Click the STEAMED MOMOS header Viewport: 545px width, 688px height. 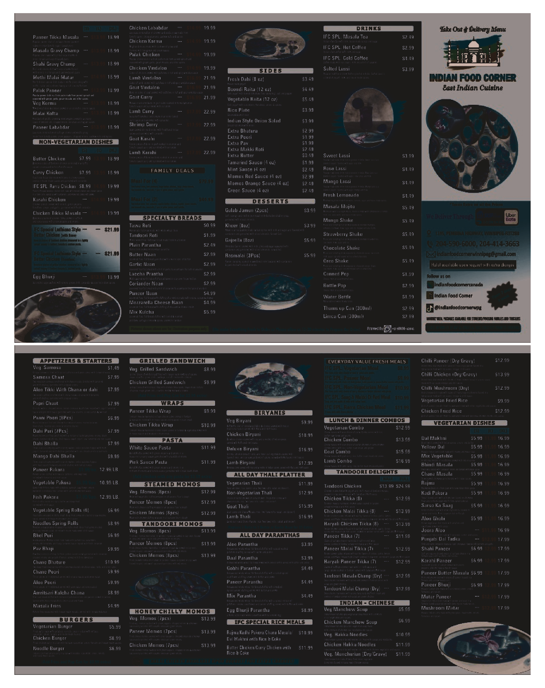pyautogui.click(x=172, y=484)
